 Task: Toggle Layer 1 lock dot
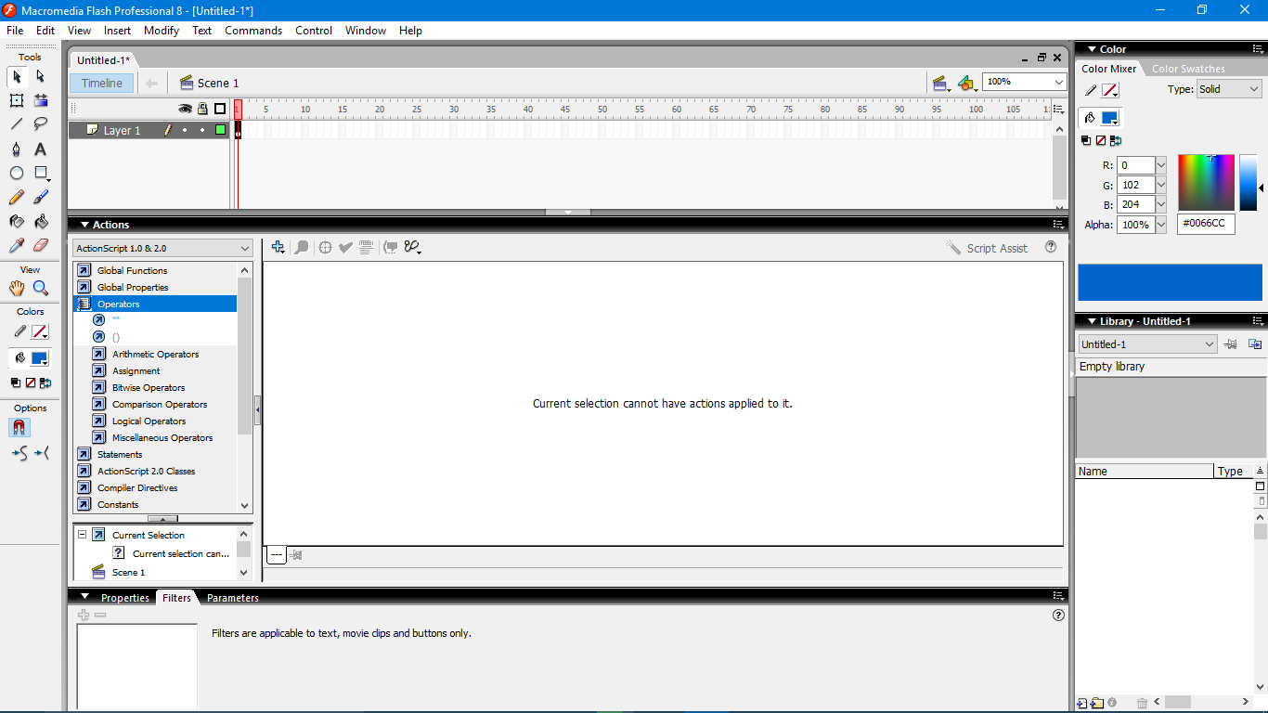click(202, 130)
